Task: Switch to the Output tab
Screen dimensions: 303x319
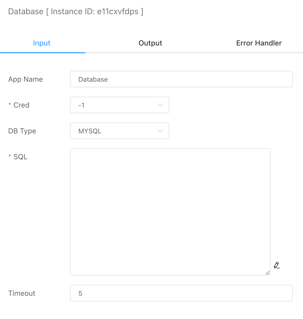Action: pyautogui.click(x=150, y=43)
